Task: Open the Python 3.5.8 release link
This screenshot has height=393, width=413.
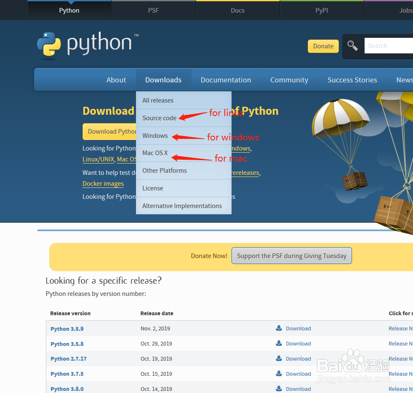Action: click(67, 344)
